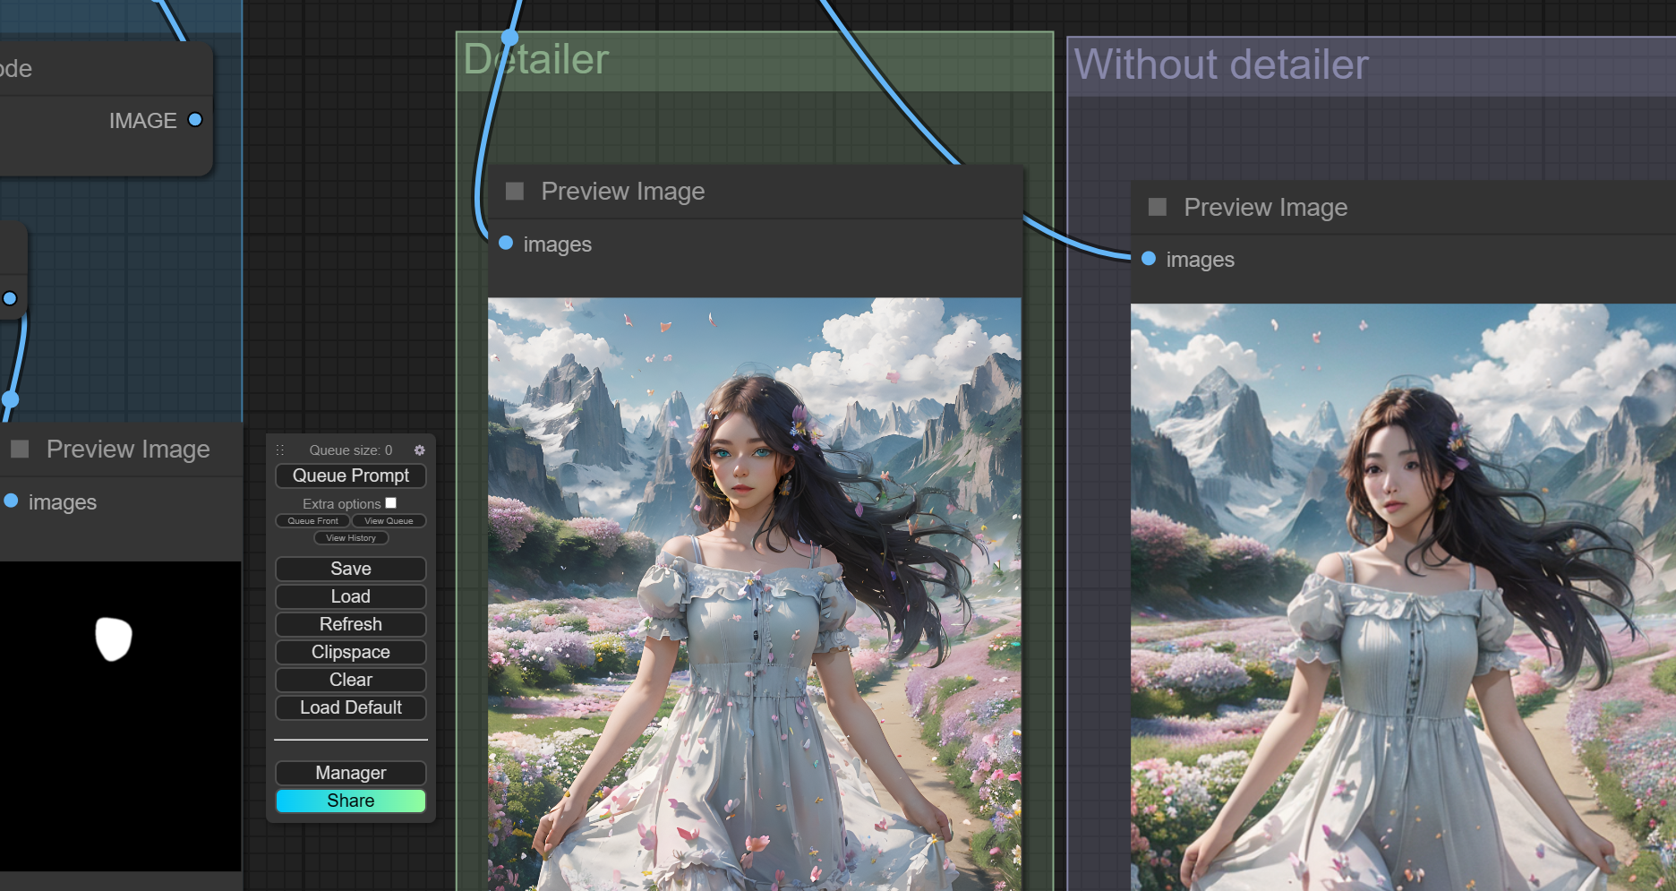This screenshot has height=891, width=1676.
Task: Select the Without detailer preview output image
Action: tap(1403, 597)
